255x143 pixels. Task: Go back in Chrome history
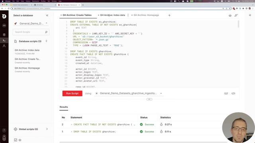(x=2, y=8)
